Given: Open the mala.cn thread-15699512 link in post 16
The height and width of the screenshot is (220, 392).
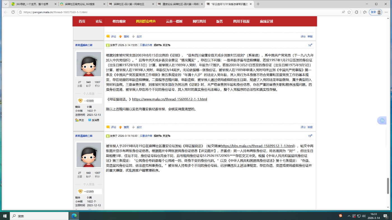Looking at the screenshot, I should [x=169, y=99].
